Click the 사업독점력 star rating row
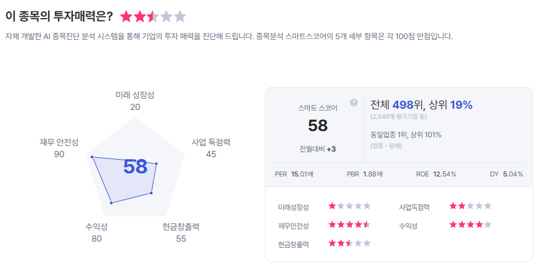 pyautogui.click(x=470, y=206)
